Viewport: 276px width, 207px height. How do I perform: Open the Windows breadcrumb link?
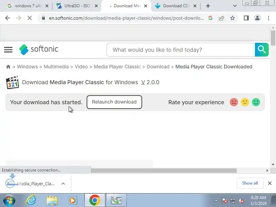pyautogui.click(x=27, y=67)
